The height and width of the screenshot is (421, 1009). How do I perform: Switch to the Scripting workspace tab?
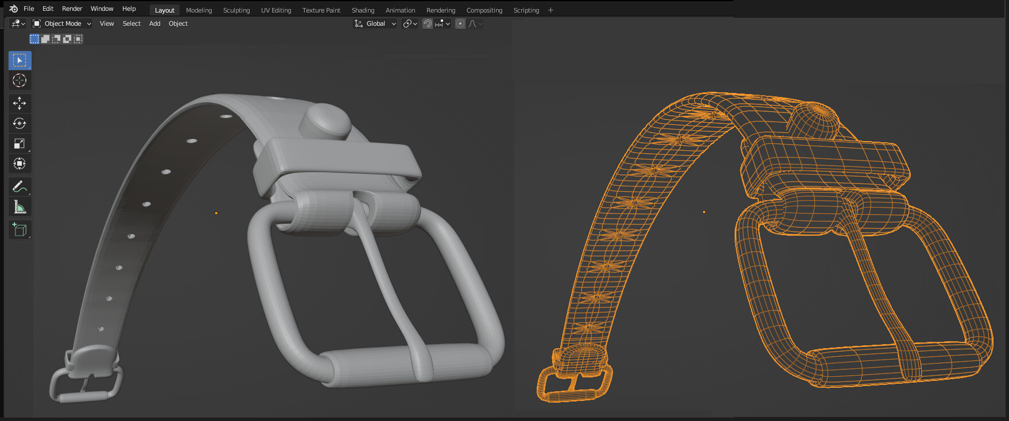(526, 10)
